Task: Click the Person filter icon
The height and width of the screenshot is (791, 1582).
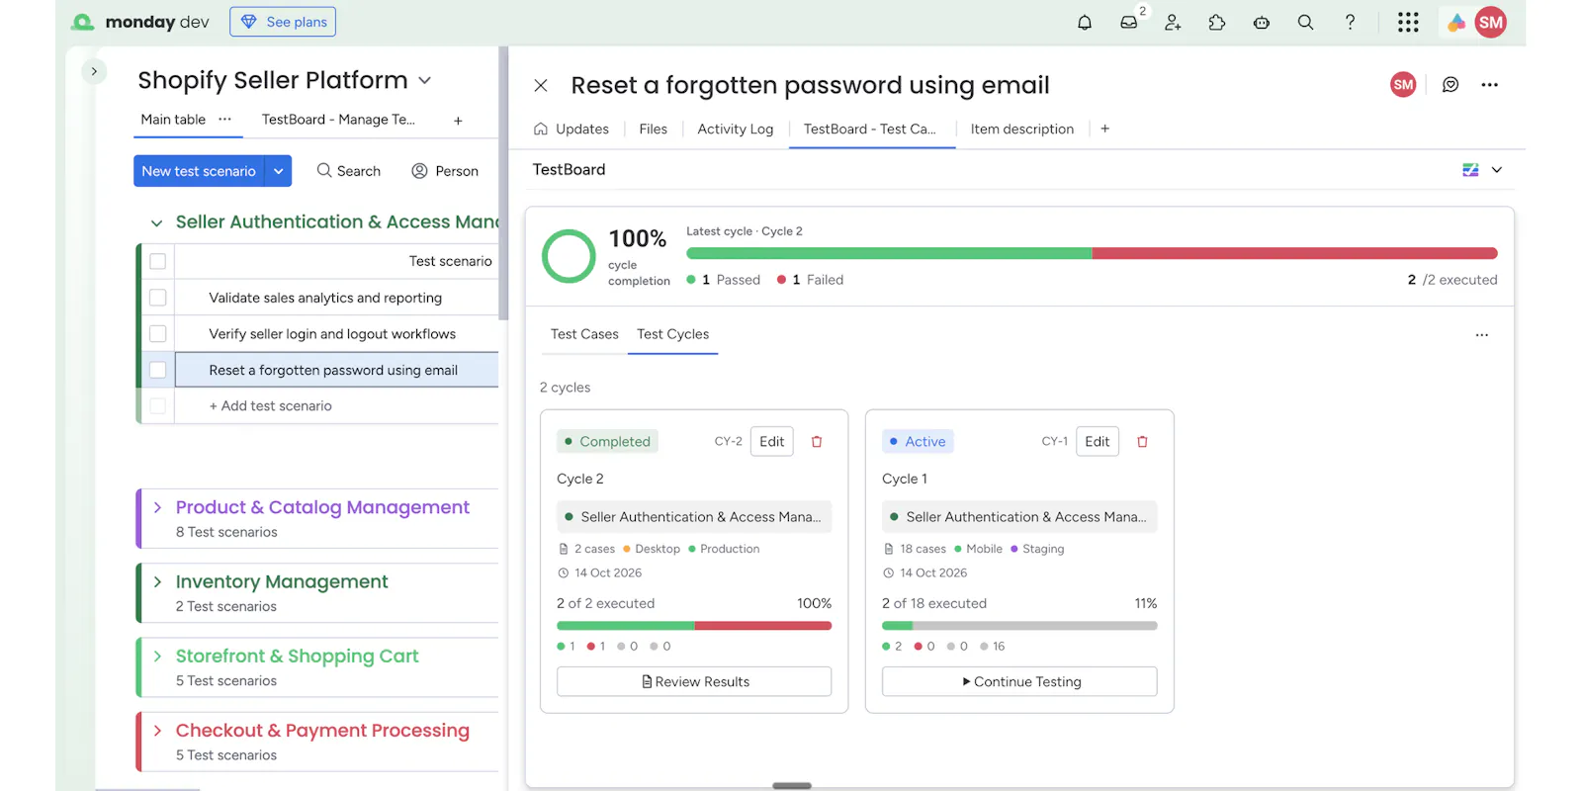Action: point(419,171)
